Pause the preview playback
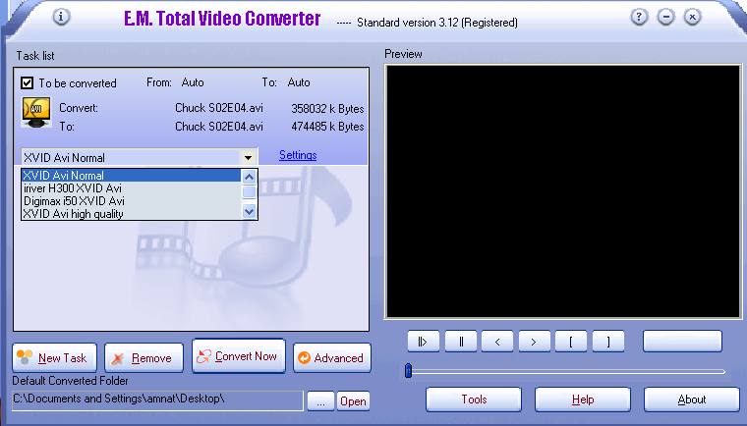 (x=461, y=342)
